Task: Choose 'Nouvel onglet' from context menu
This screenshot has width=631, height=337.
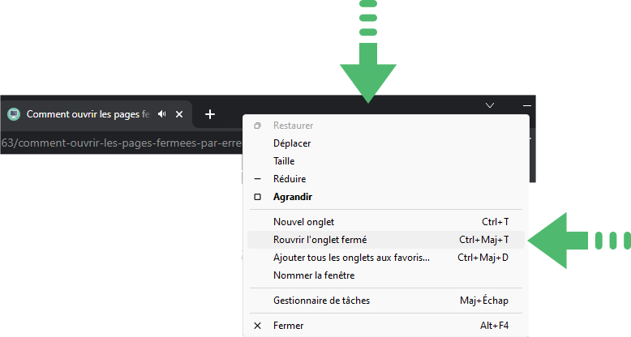Action: point(385,222)
